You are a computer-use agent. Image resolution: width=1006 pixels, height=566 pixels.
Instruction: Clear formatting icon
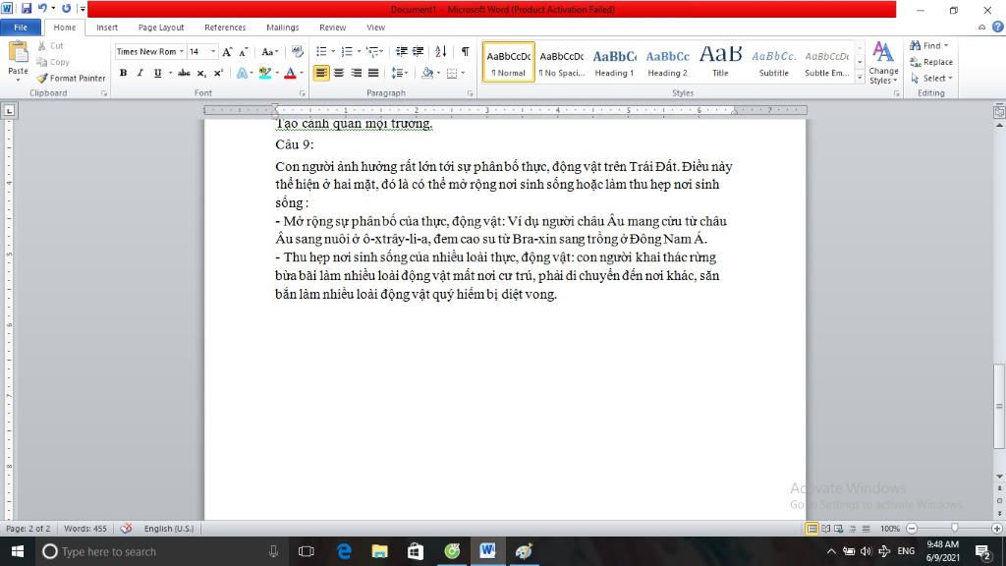coord(297,52)
